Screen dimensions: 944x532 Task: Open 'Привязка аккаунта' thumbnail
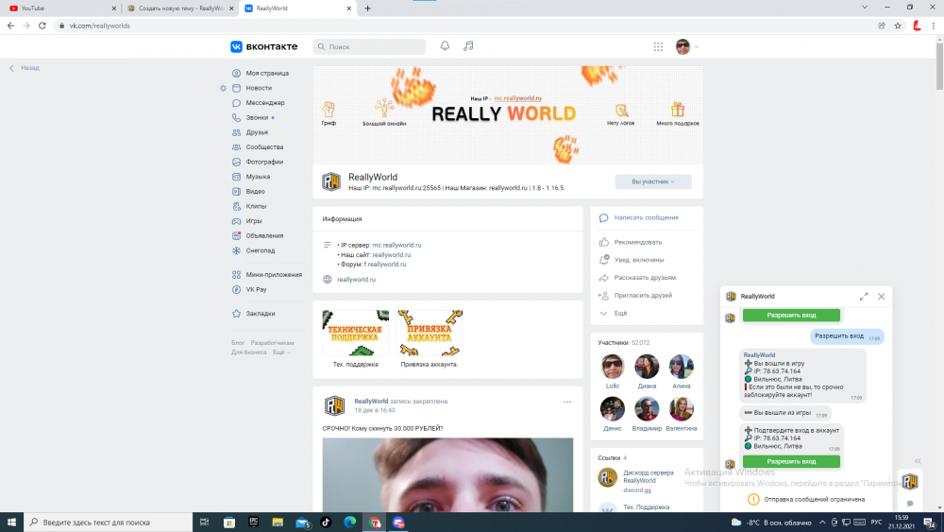430,334
